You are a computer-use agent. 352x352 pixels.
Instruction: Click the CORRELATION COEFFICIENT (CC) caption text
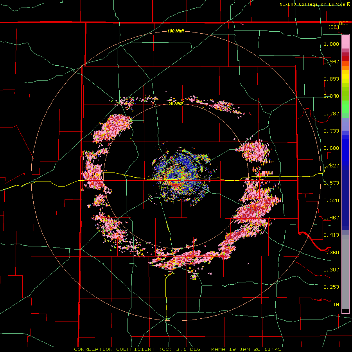124,349
